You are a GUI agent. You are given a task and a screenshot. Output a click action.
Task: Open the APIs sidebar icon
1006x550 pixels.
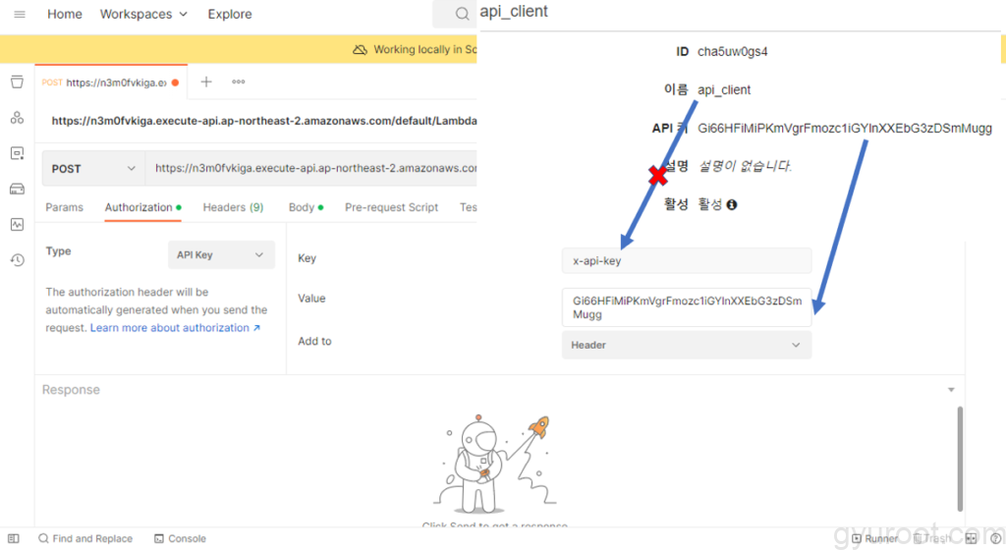(x=17, y=118)
